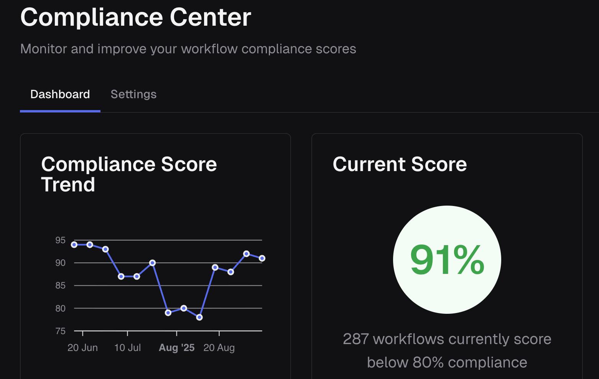This screenshot has height=379, width=599.
Task: Click the 91% current score circle
Action: coord(447,260)
